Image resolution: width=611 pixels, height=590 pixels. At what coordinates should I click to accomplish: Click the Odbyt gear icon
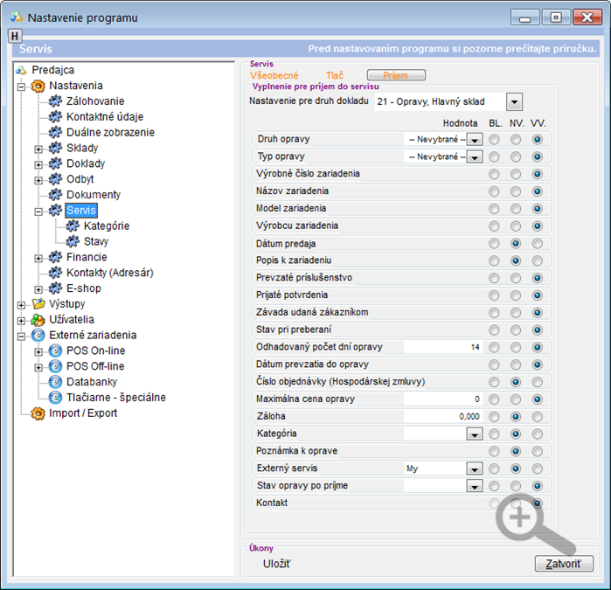point(55,179)
